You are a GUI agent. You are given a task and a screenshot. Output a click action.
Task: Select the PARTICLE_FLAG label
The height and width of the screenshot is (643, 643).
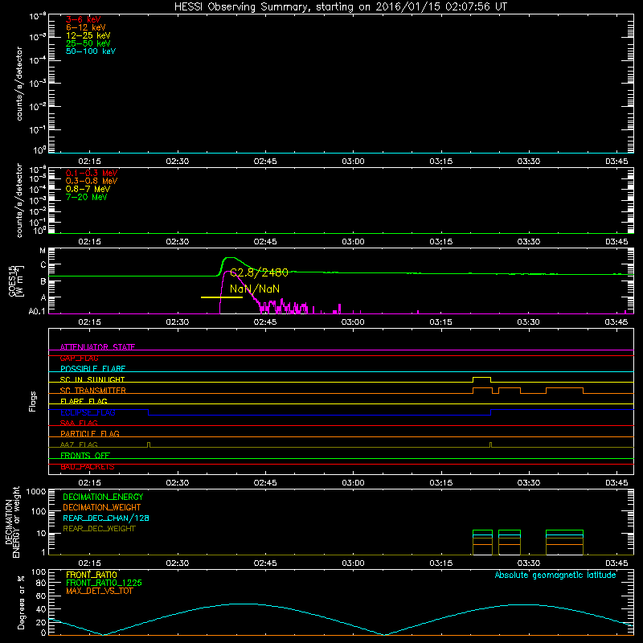pos(90,433)
